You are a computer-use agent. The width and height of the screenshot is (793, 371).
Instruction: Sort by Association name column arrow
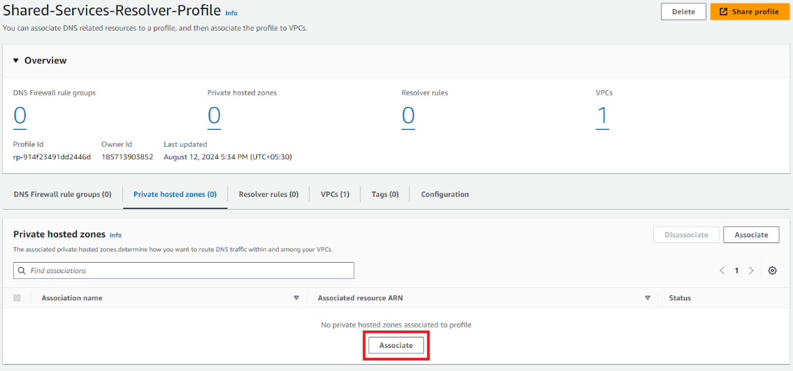pyautogui.click(x=296, y=298)
